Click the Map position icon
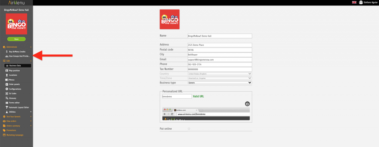The width and height of the screenshot is (379, 147). pos(7,71)
